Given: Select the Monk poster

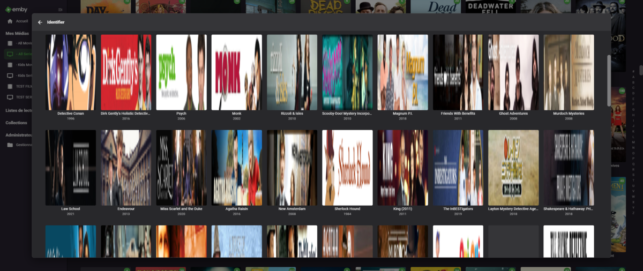Looking at the screenshot, I should click(x=236, y=72).
